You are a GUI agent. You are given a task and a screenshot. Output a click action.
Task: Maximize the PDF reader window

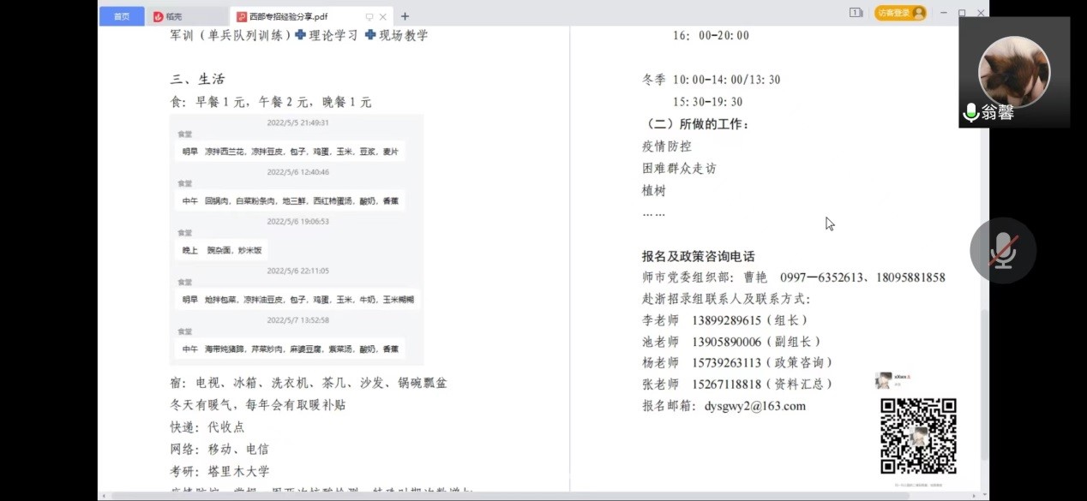(962, 13)
